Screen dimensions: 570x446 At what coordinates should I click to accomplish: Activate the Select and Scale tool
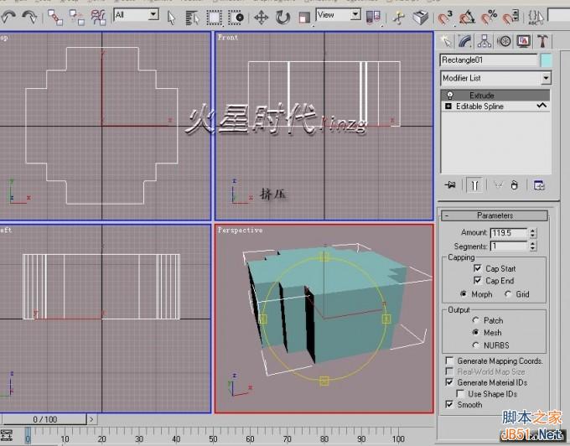(x=304, y=18)
